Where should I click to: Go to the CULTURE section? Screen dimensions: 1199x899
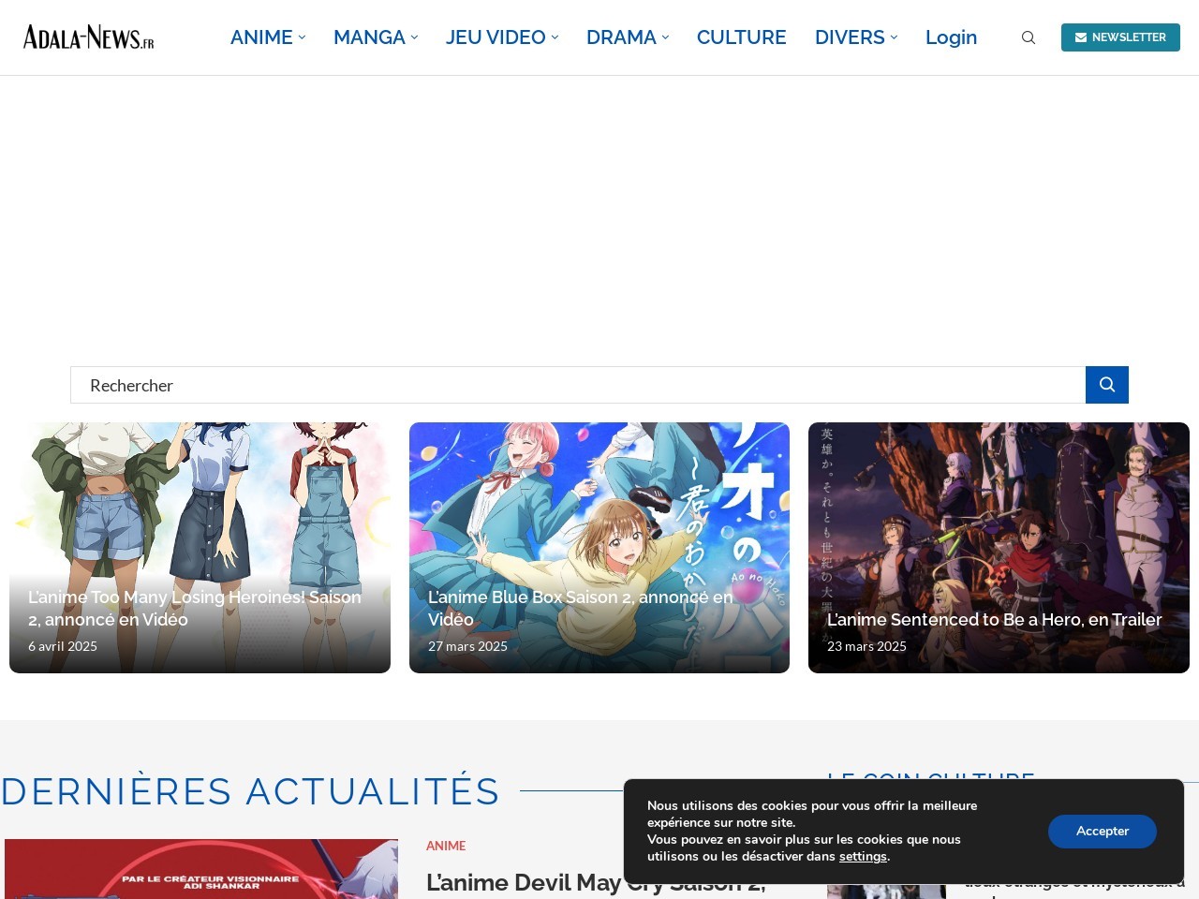point(742,37)
